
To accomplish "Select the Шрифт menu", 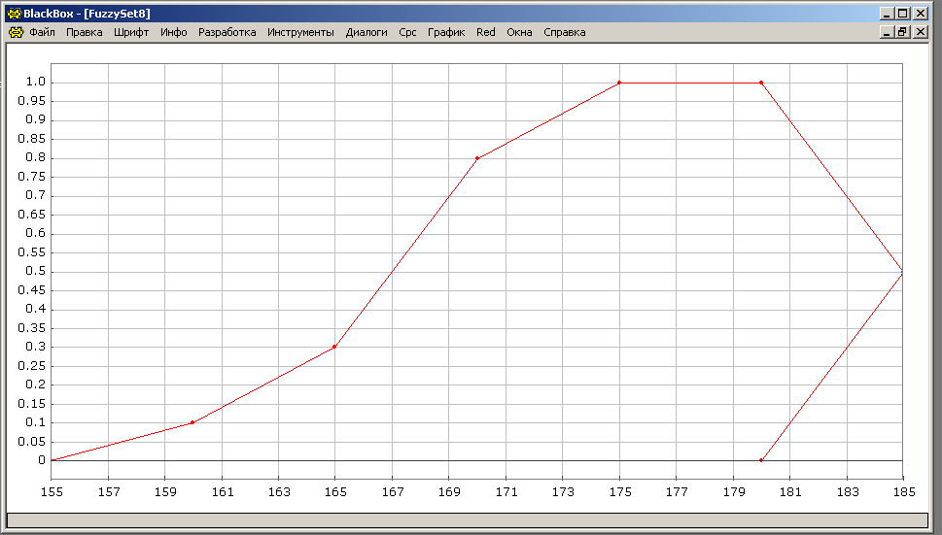I will tap(131, 32).
